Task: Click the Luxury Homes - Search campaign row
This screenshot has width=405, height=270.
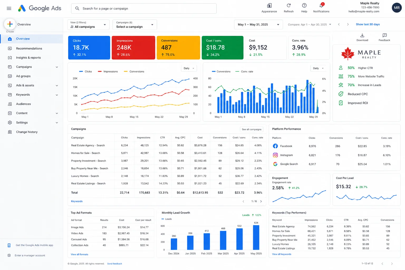Action: 167,176
